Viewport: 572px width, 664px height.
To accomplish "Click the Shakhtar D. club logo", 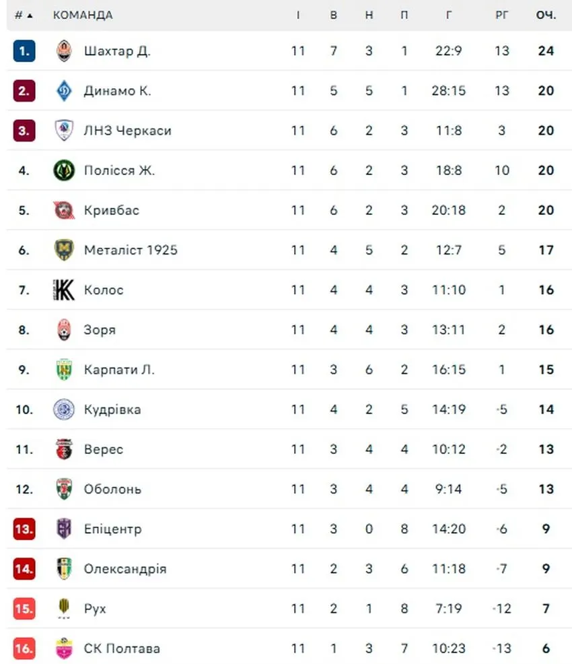I will coord(64,51).
